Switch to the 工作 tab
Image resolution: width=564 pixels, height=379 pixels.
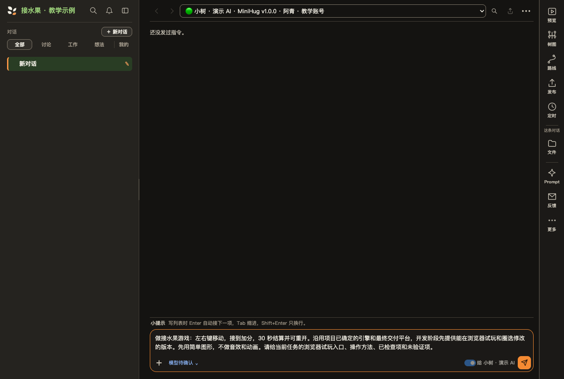click(x=73, y=45)
